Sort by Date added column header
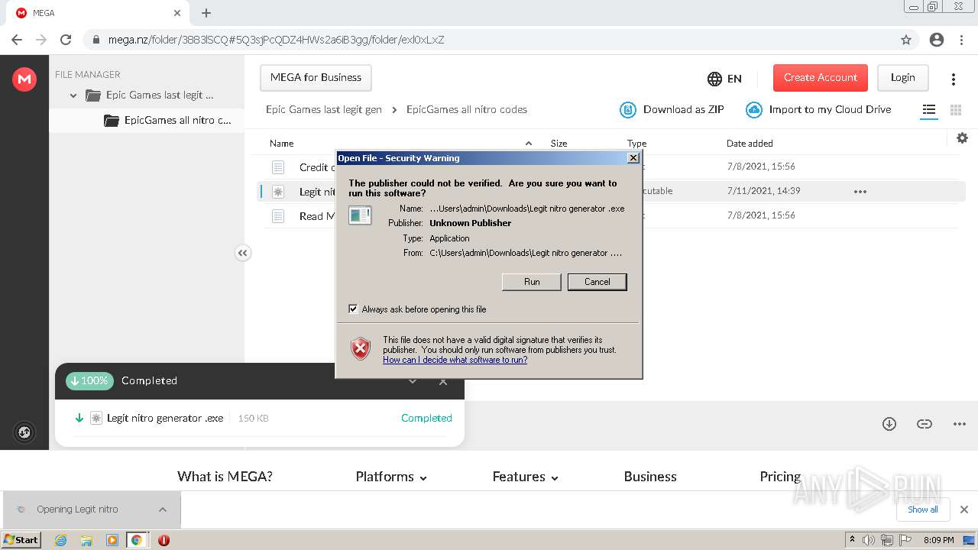 750,144
